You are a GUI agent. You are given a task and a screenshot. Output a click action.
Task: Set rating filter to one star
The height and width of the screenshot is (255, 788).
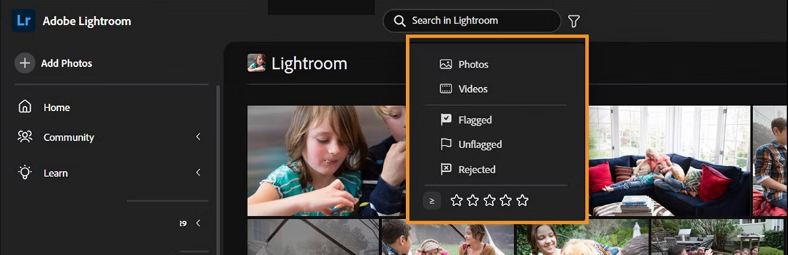pyautogui.click(x=456, y=201)
